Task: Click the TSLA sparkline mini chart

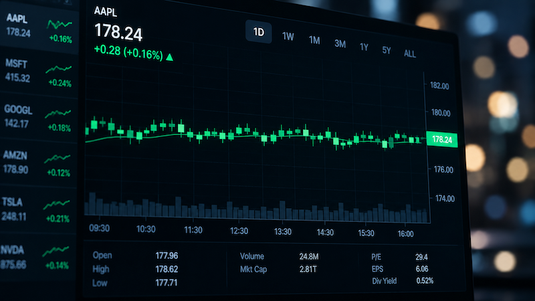Action: coord(57,204)
